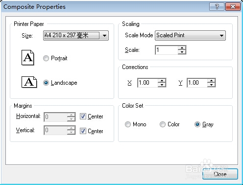The image size is (243, 185).
Task: Click the X correction value field
Action: tap(147, 83)
